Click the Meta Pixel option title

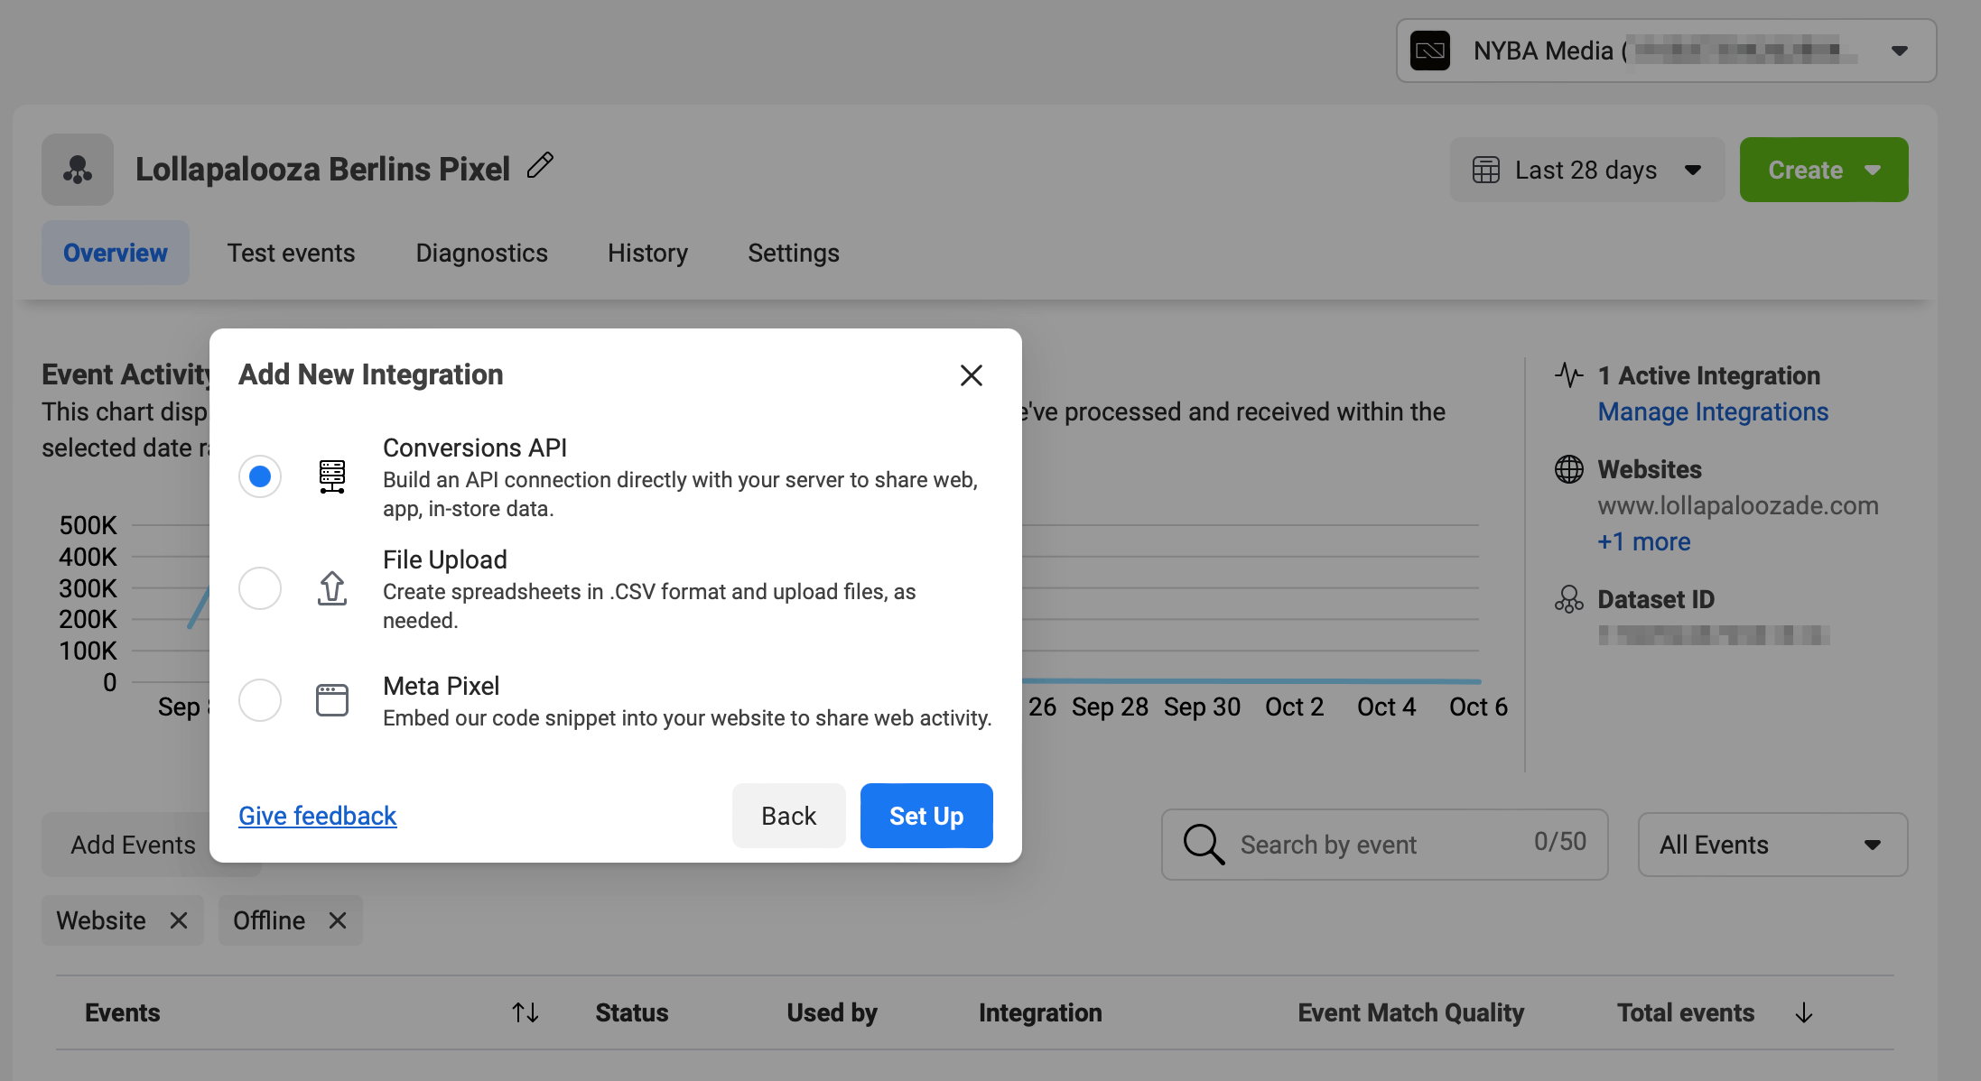coord(441,686)
